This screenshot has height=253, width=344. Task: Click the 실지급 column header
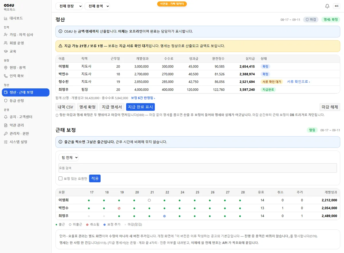[x=250, y=59]
